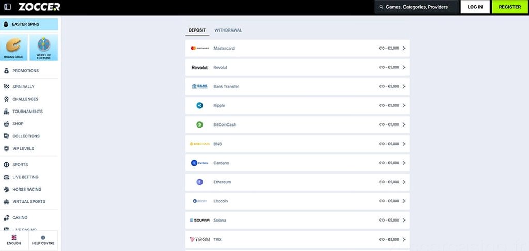Viewport: 529px width, 251px height.
Task: Click the Cardano label text
Action: 221,163
